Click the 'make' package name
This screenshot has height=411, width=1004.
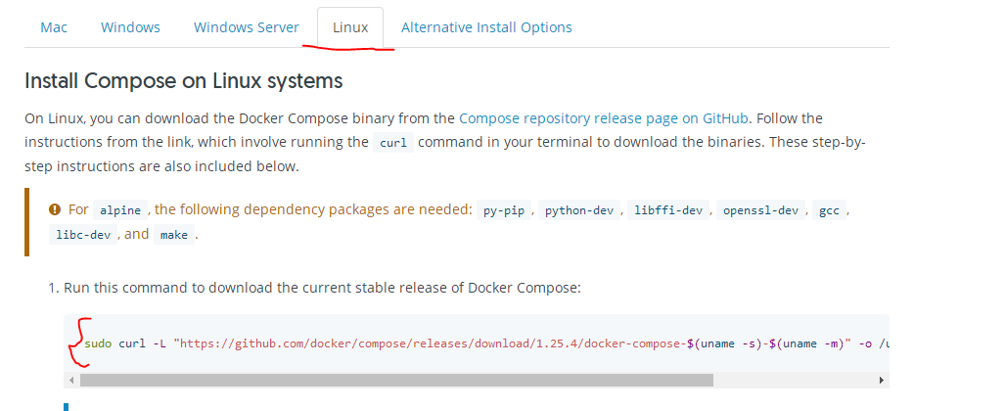point(174,235)
